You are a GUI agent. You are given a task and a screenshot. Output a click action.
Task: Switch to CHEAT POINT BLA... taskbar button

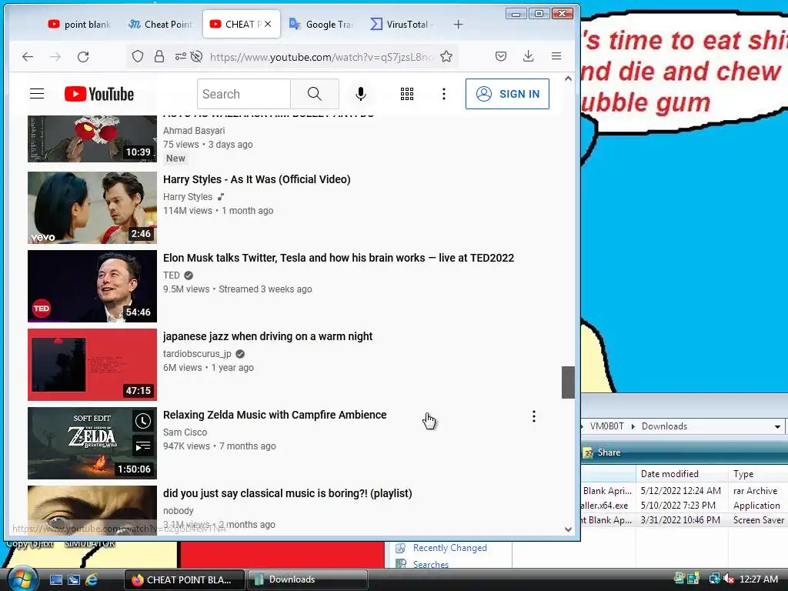[x=185, y=579]
